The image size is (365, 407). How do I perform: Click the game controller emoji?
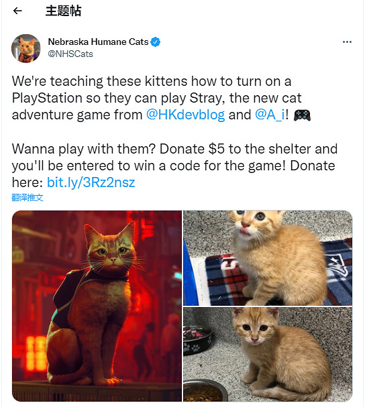(x=302, y=115)
